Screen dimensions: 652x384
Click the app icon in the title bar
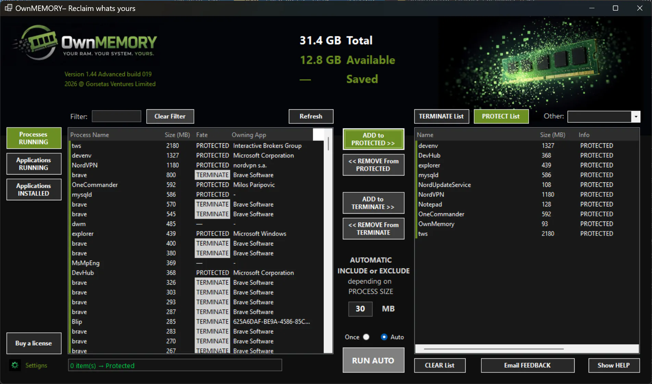[x=8, y=8]
